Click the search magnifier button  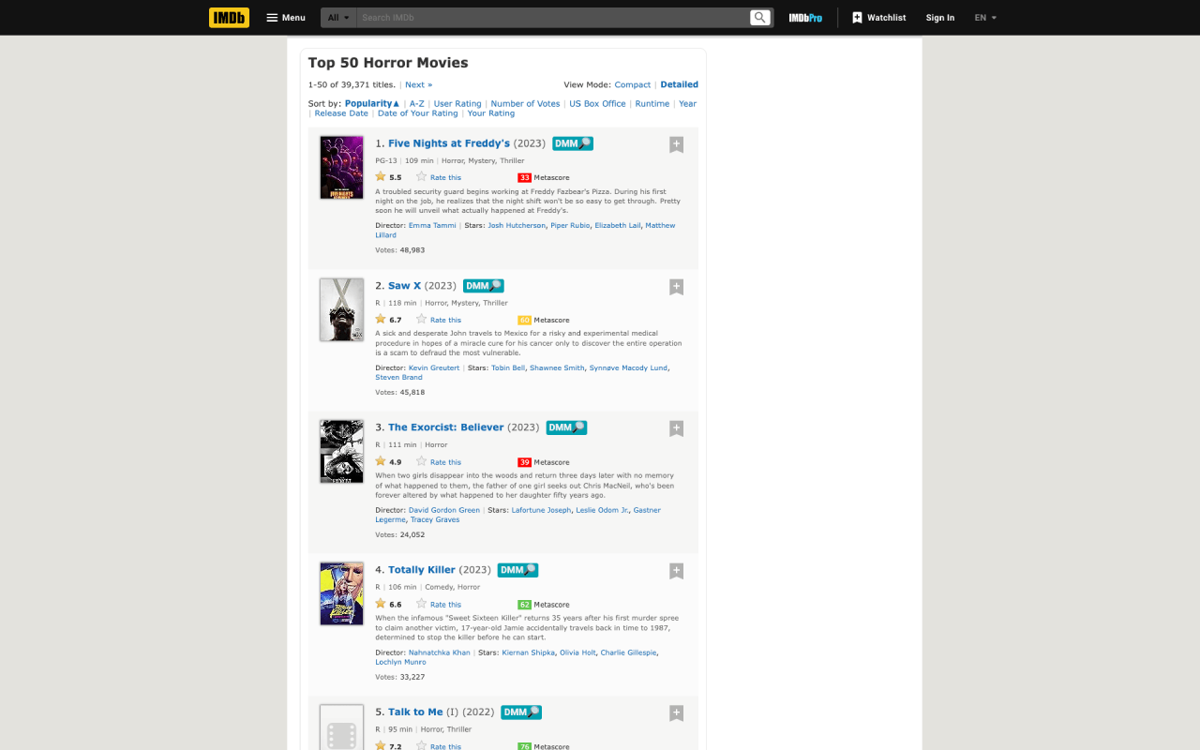(x=760, y=18)
